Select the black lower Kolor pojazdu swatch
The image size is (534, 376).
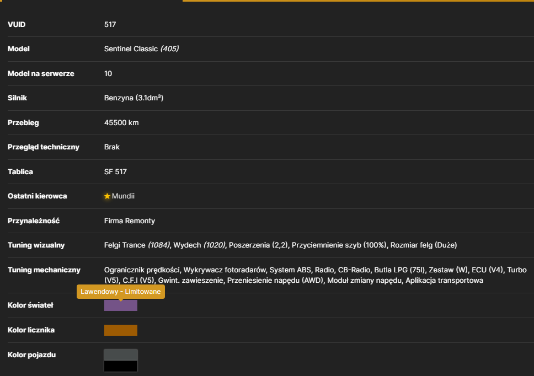[121, 366]
